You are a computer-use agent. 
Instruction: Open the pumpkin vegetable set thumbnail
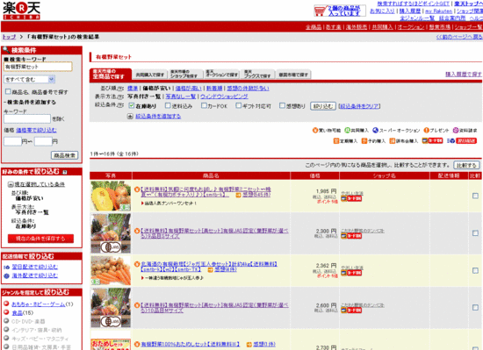(x=111, y=196)
